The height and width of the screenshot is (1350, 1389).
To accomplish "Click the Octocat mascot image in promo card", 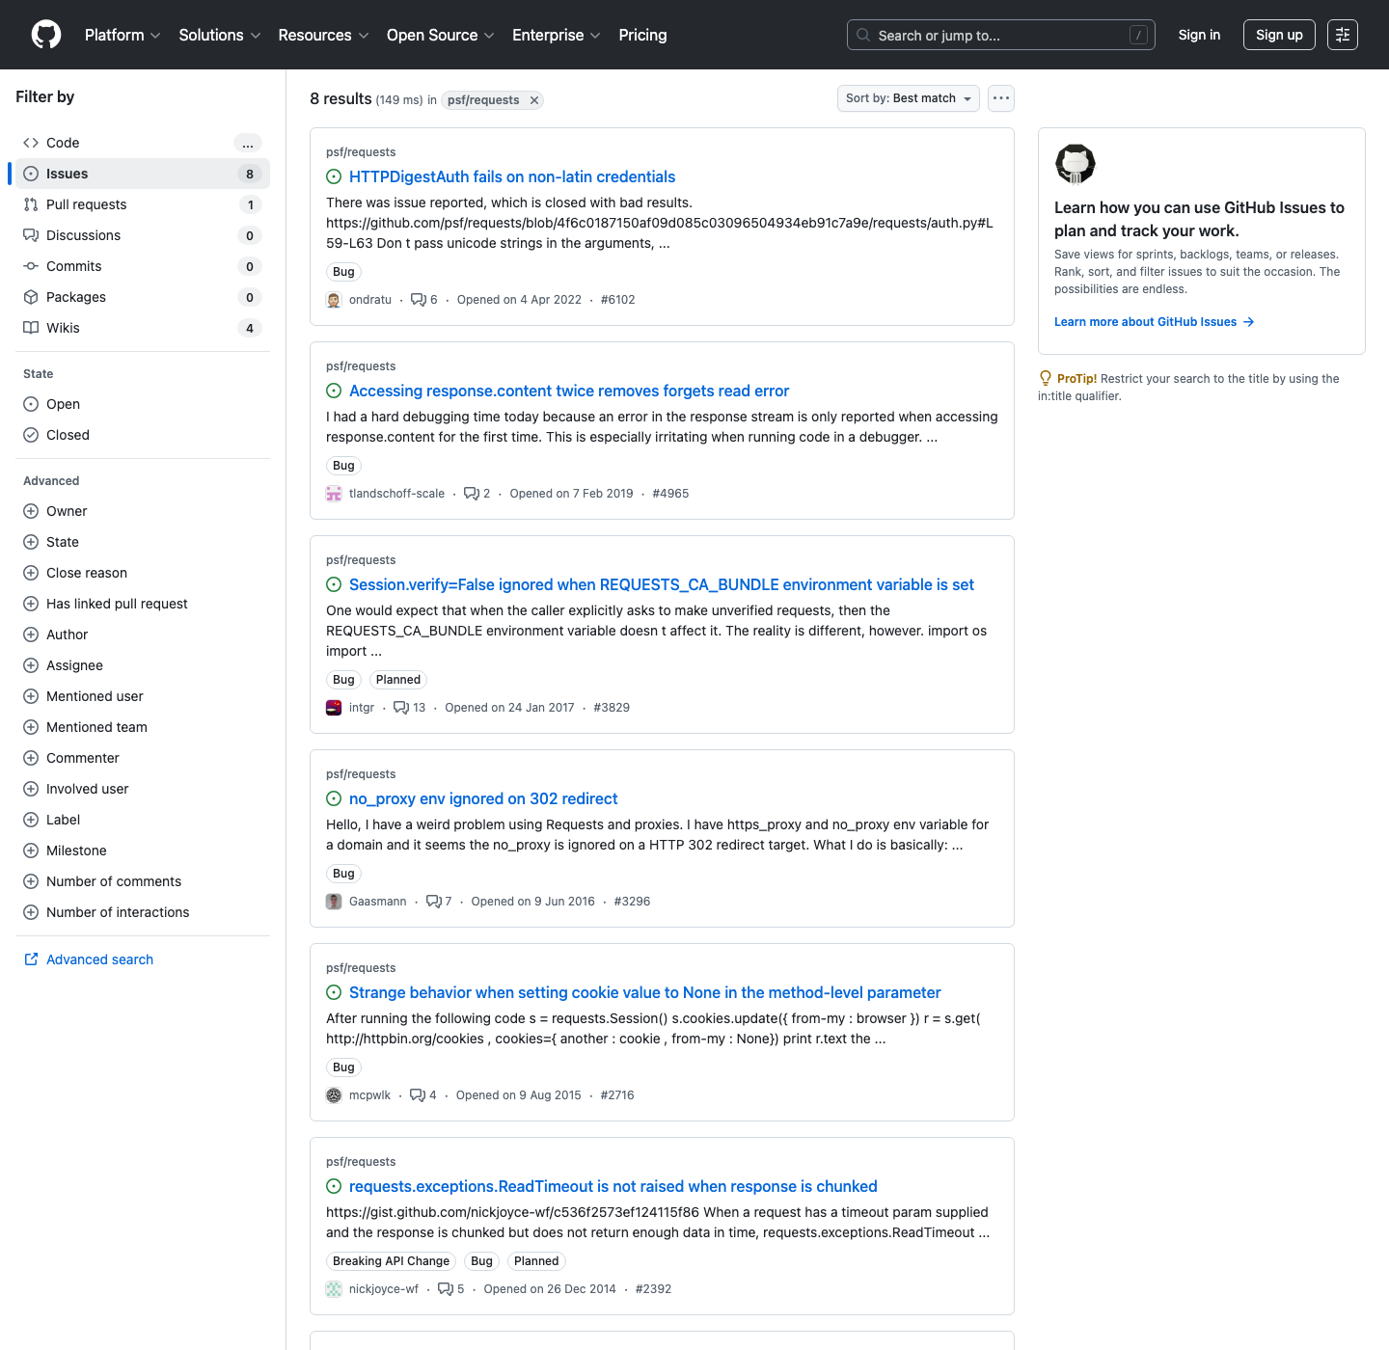I will [x=1076, y=164].
